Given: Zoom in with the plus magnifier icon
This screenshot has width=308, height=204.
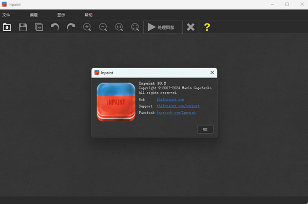Looking at the screenshot, I should click(87, 27).
